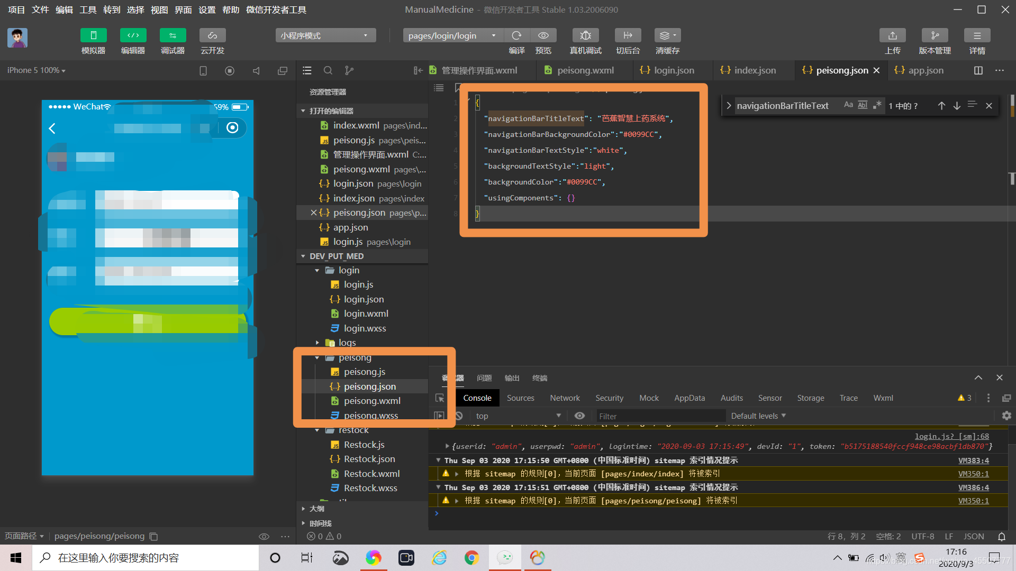Open the mini program mode (小程序模式) dropdown

[x=325, y=35]
